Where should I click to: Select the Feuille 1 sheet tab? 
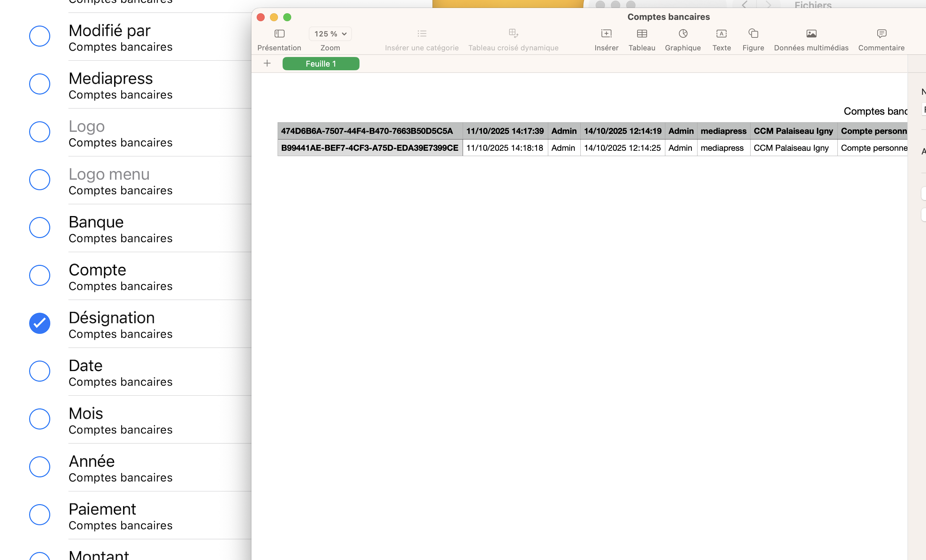pyautogui.click(x=321, y=64)
